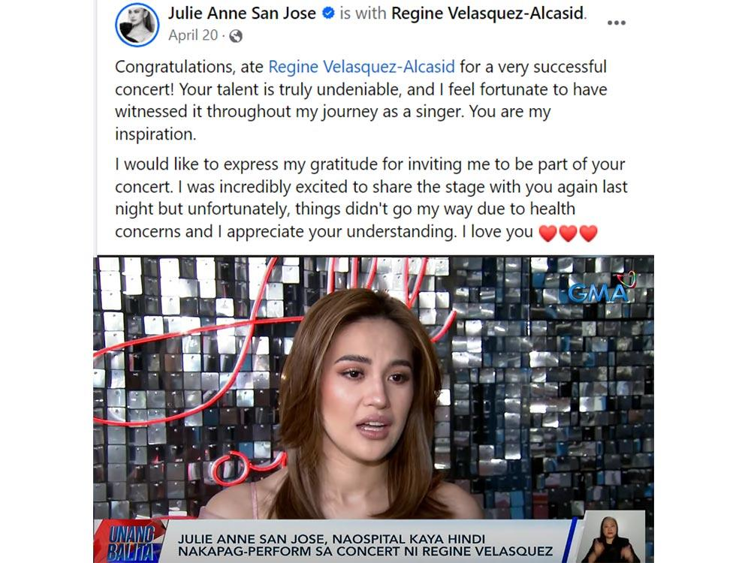Click the second paragraph about gratitude
Image resolution: width=751 pixels, height=563 pixels.
[x=371, y=197]
